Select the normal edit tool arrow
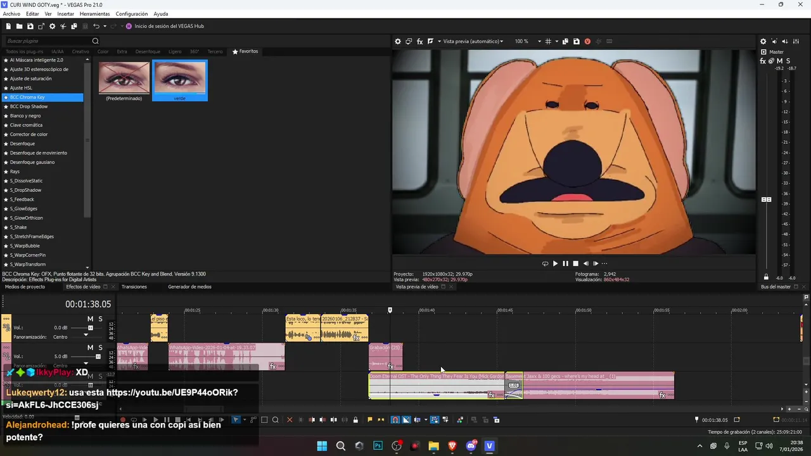 tap(236, 420)
